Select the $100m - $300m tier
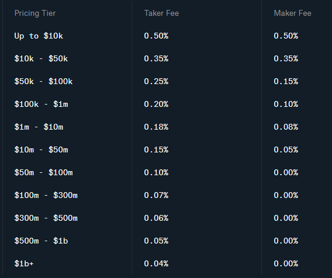Image resolution: width=332 pixels, height=278 pixels. [x=46, y=195]
